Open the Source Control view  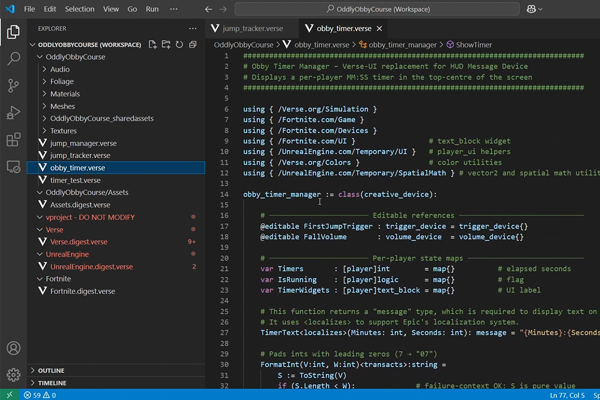(13, 85)
